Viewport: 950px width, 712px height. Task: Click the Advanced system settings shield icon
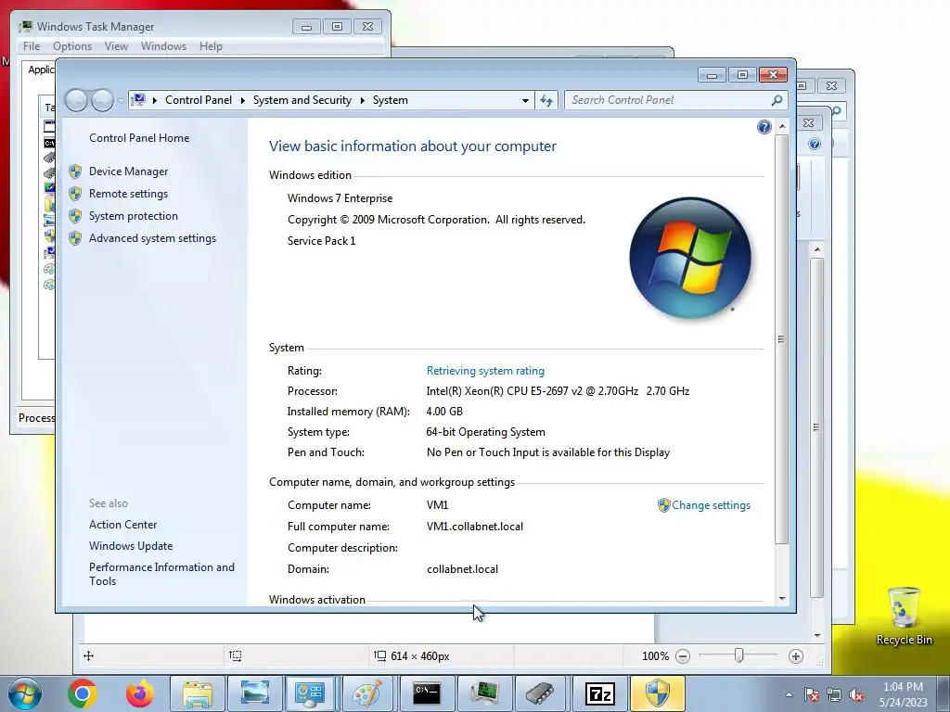pos(75,238)
